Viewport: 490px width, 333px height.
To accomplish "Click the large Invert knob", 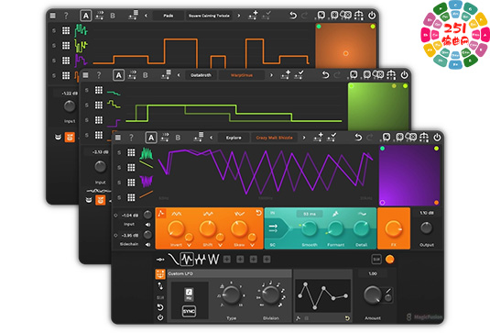I will tap(176, 228).
